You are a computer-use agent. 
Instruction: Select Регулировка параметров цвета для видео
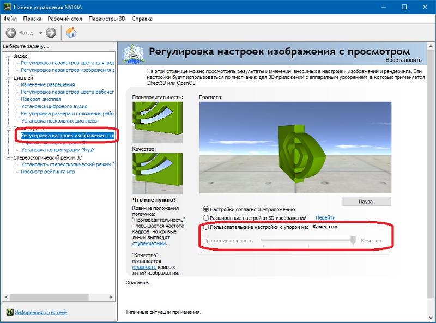click(x=68, y=63)
